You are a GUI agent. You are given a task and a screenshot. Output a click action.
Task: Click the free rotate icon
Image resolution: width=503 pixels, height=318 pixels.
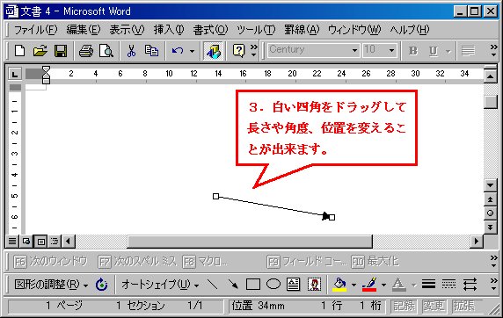(x=102, y=285)
